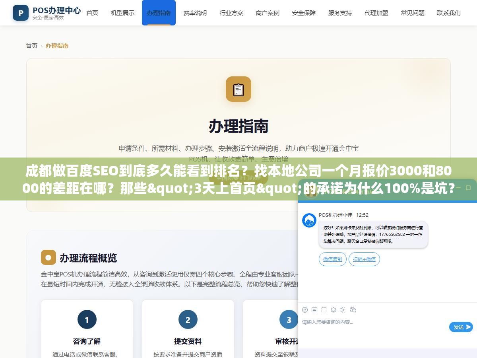The image size is (477, 358).
Task: Open the 安全保障 navigation item
Action: click(x=304, y=13)
